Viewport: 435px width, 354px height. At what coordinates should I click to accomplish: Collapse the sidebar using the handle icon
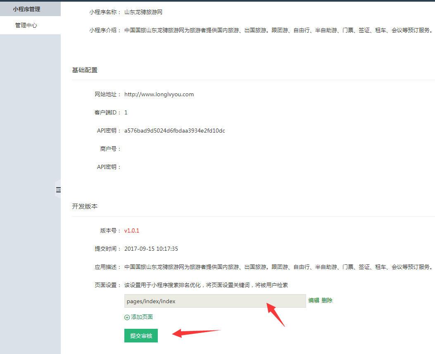click(58, 190)
